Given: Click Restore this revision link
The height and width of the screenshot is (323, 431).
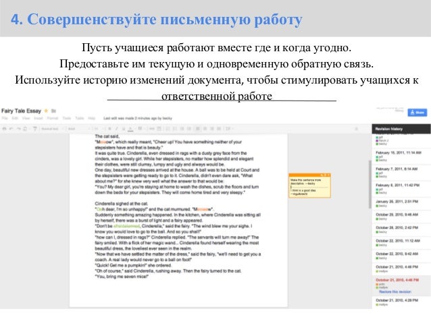Looking at the screenshot, I should pos(395,292).
